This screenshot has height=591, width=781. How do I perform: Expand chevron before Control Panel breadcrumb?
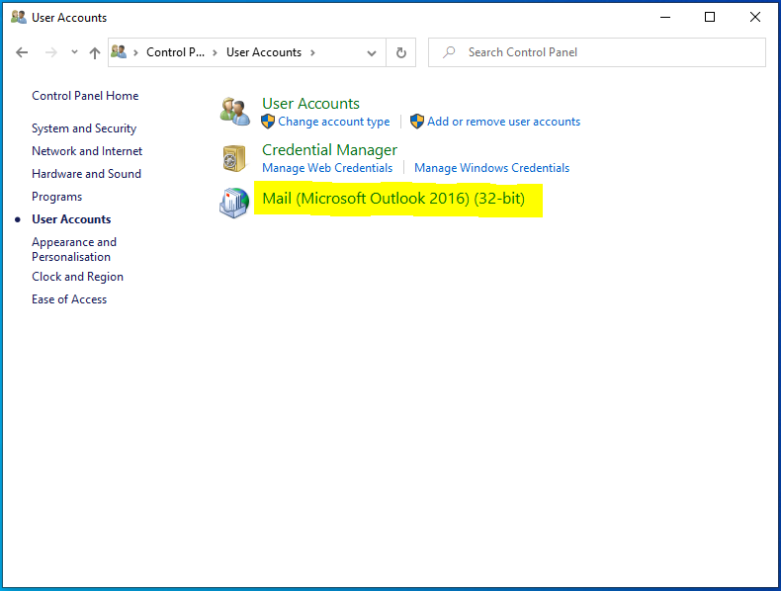click(x=135, y=52)
